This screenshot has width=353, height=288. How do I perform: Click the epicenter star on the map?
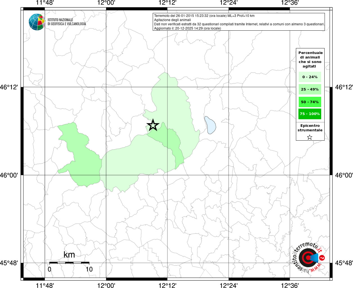[x=153, y=125]
